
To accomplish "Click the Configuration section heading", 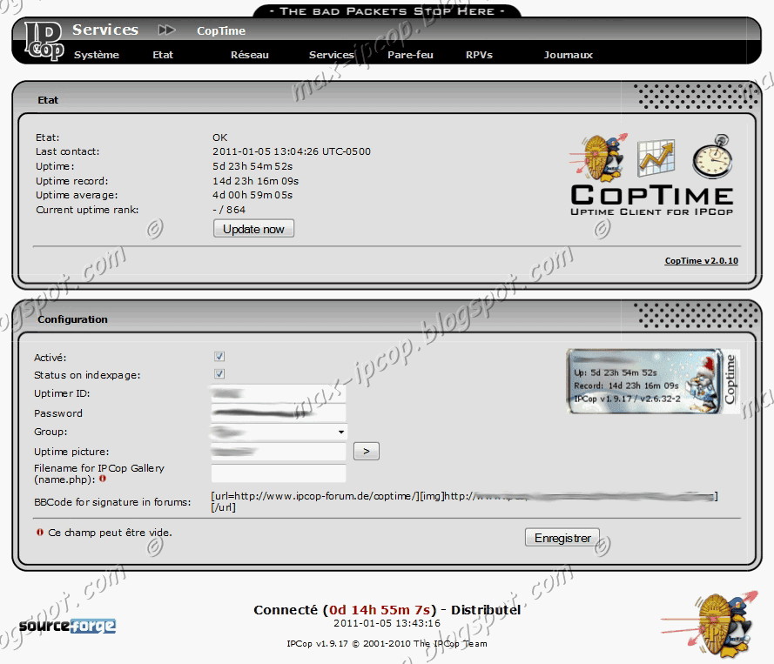I will 72,319.
